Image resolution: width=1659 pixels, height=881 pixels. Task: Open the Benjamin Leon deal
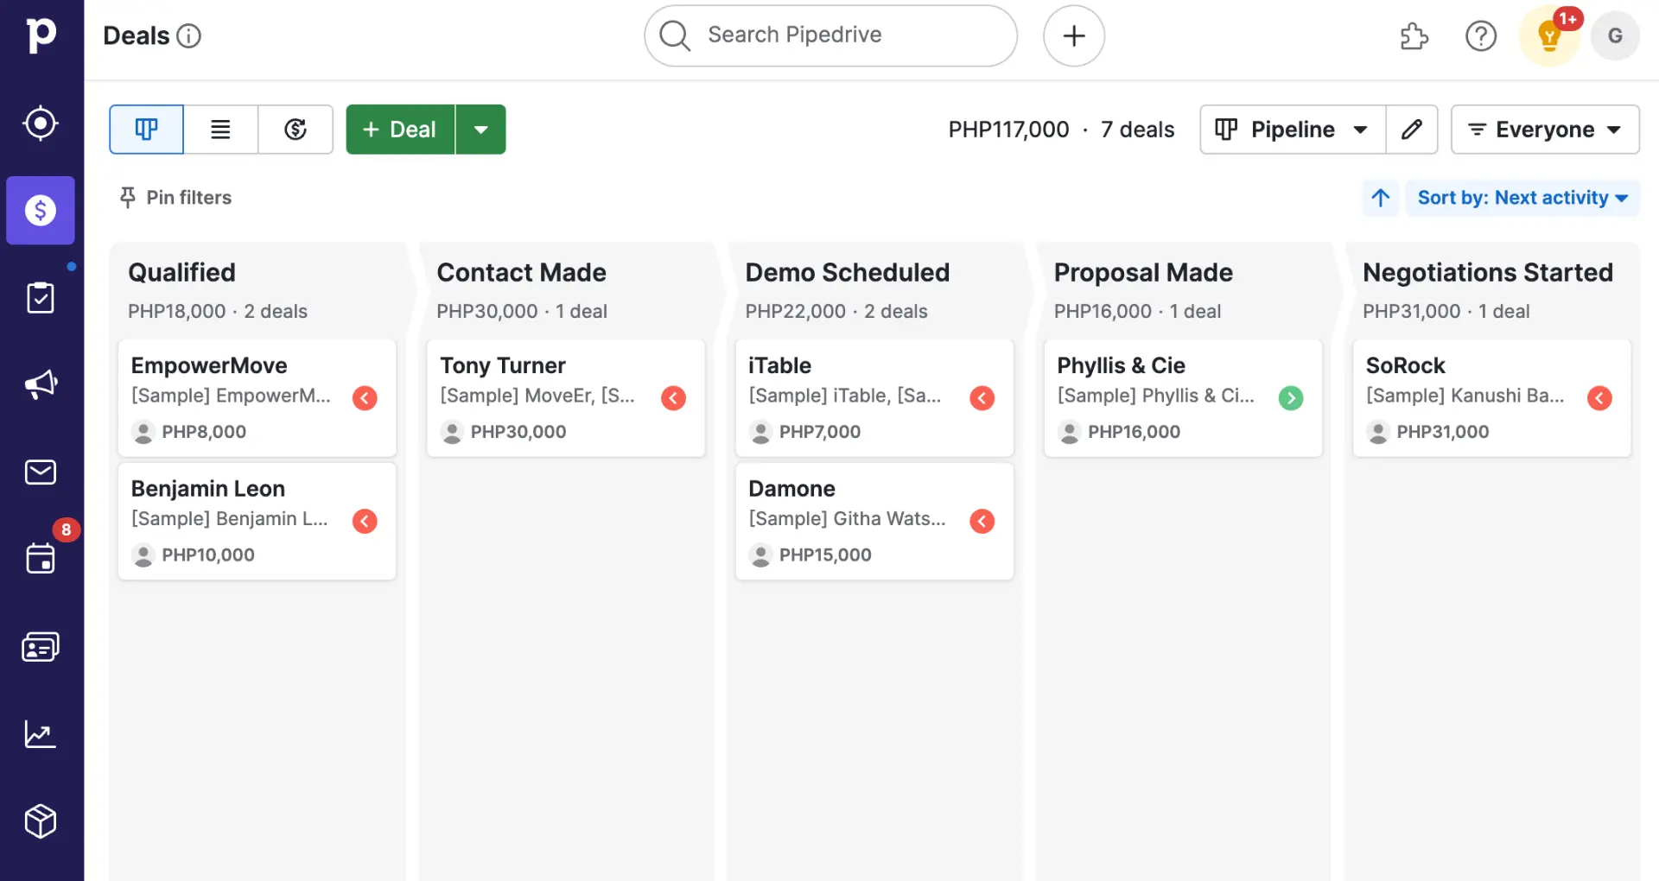[x=257, y=521]
